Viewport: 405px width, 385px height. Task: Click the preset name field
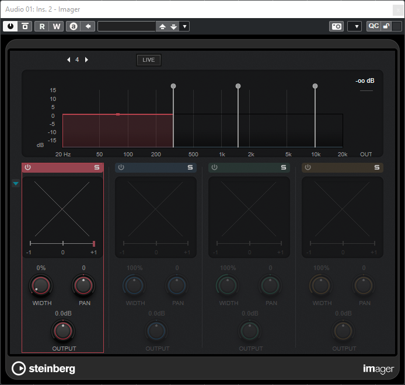click(127, 26)
